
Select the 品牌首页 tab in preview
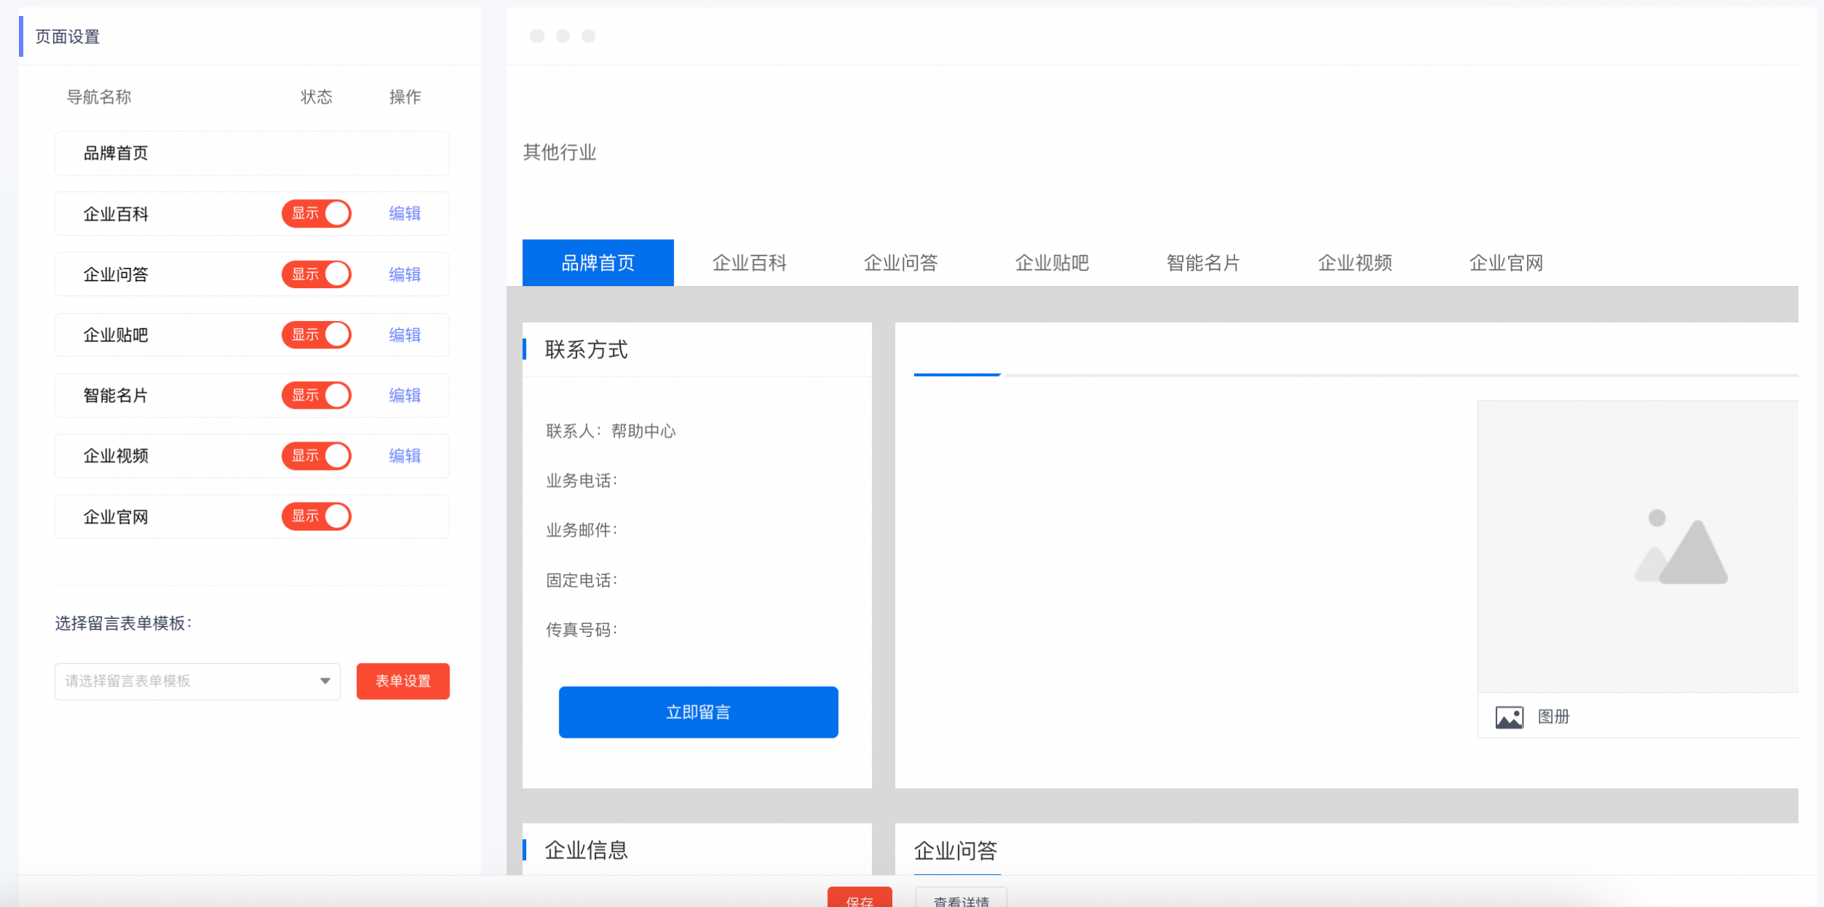click(x=598, y=263)
